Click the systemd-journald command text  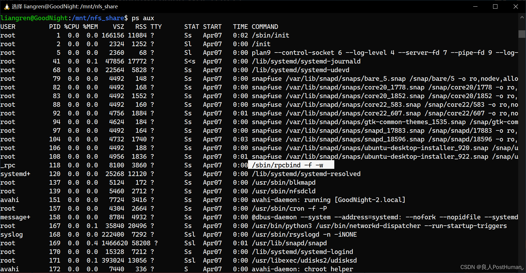pos(306,61)
